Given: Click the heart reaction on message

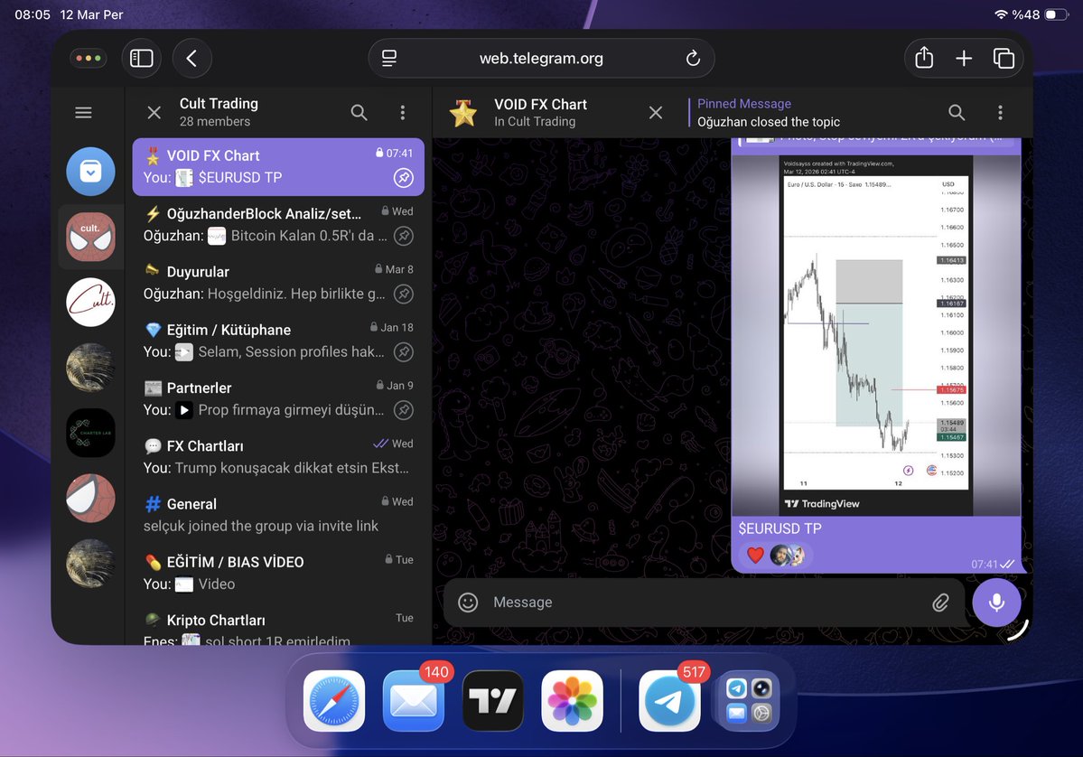Looking at the screenshot, I should [756, 555].
